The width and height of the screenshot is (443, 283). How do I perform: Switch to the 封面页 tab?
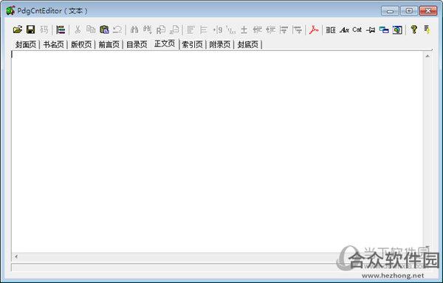[26, 44]
